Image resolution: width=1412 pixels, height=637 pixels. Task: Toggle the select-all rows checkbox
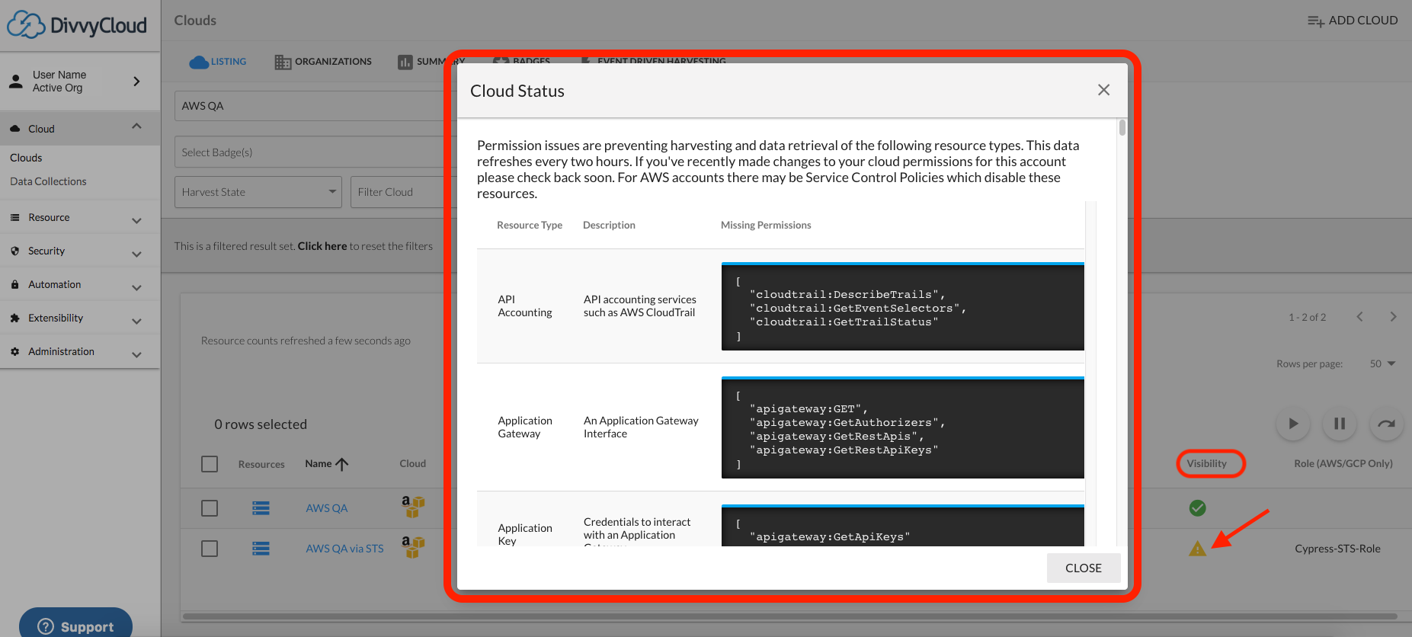pos(210,464)
